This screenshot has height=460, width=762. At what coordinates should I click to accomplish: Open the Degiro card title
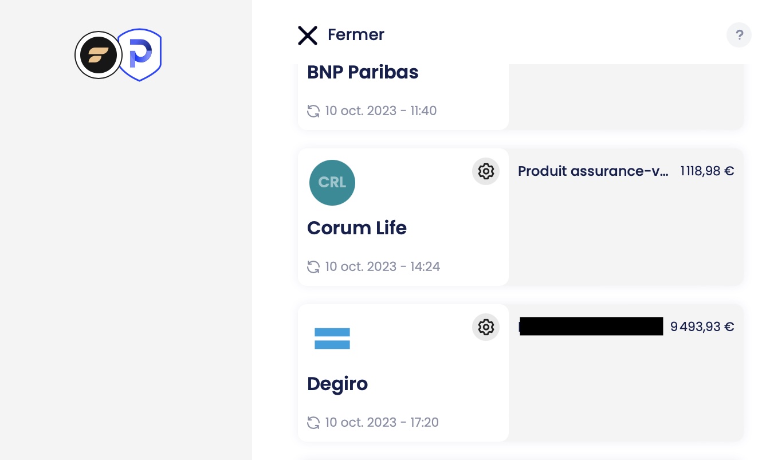click(x=337, y=384)
